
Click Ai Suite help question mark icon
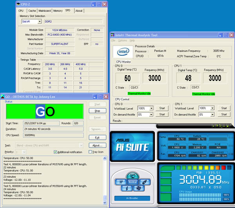coord(217,126)
